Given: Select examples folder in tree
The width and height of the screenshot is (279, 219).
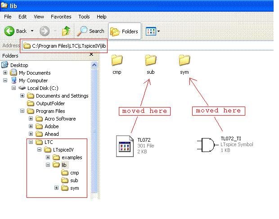Looking at the screenshot, I should 72,157.
